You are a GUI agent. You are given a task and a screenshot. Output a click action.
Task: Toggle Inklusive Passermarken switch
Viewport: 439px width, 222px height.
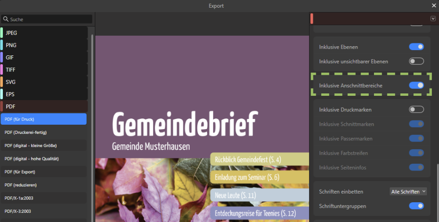[416, 138]
